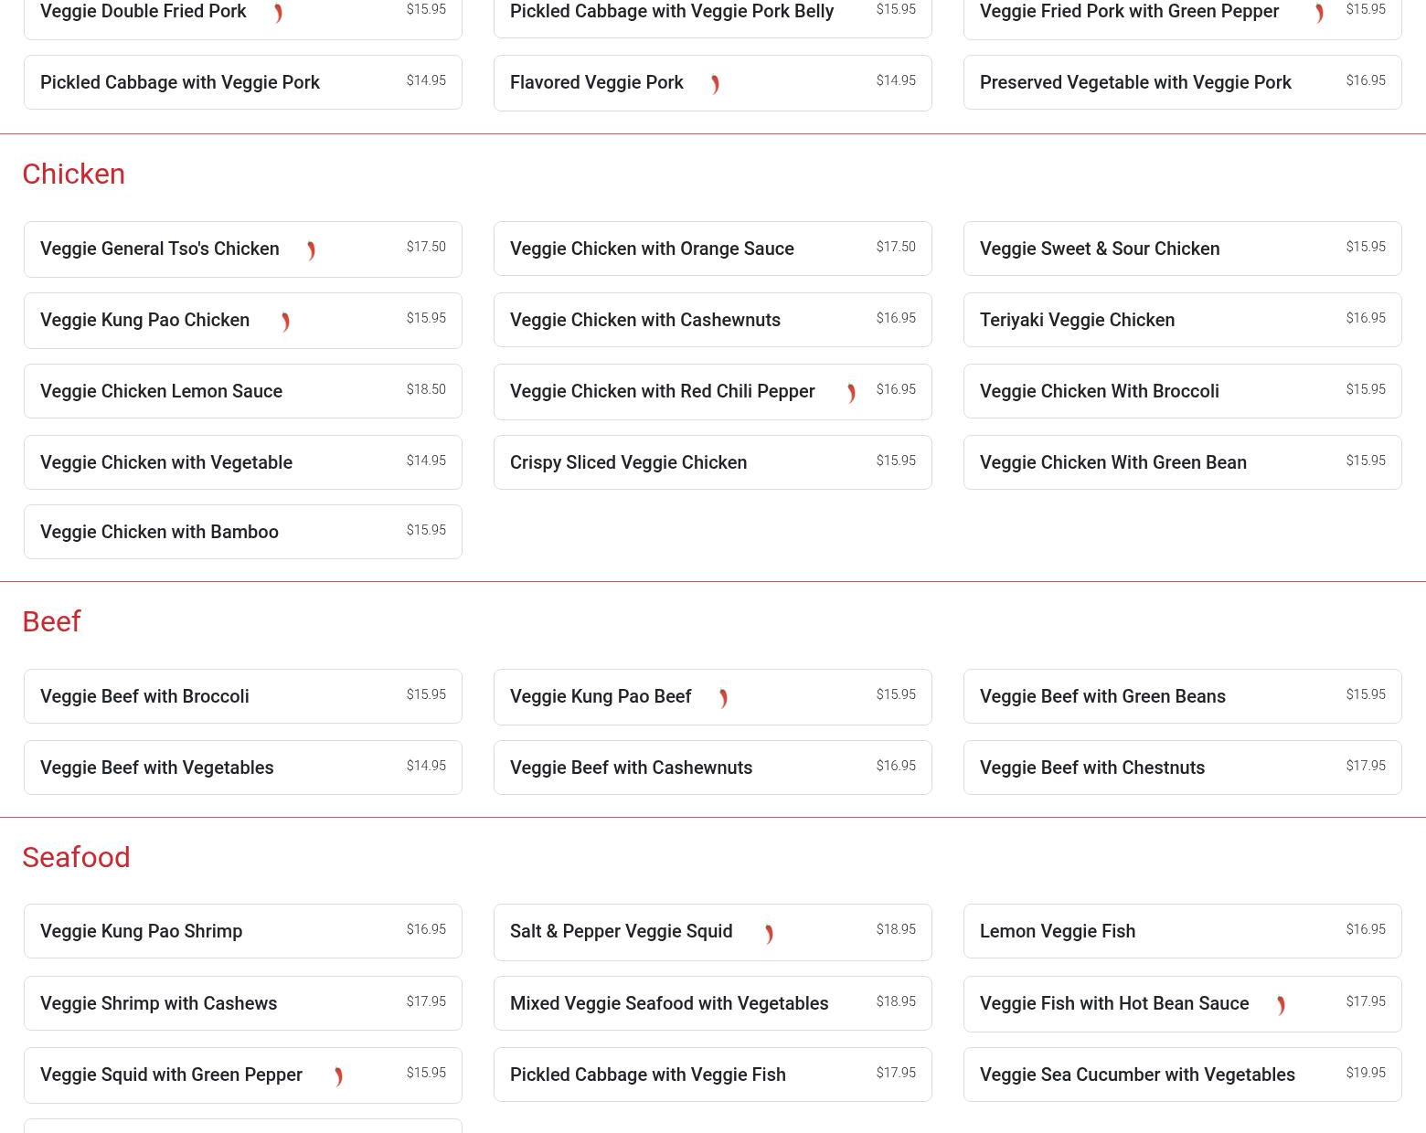Open Mixed Veggie Seafood with Vegetables

(669, 1003)
